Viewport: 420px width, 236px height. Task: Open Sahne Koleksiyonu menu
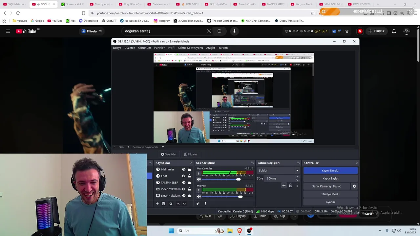(x=190, y=48)
